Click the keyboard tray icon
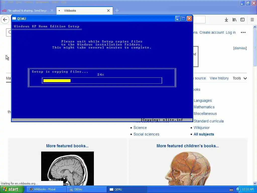This screenshot has height=193, width=257. tap(231, 190)
